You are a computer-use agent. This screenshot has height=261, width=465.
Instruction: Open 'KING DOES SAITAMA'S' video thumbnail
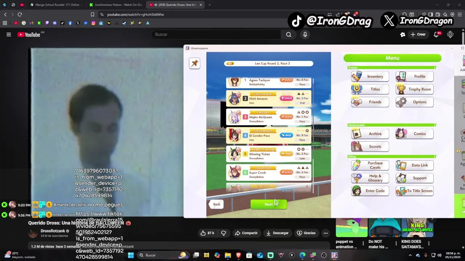pos(417,227)
